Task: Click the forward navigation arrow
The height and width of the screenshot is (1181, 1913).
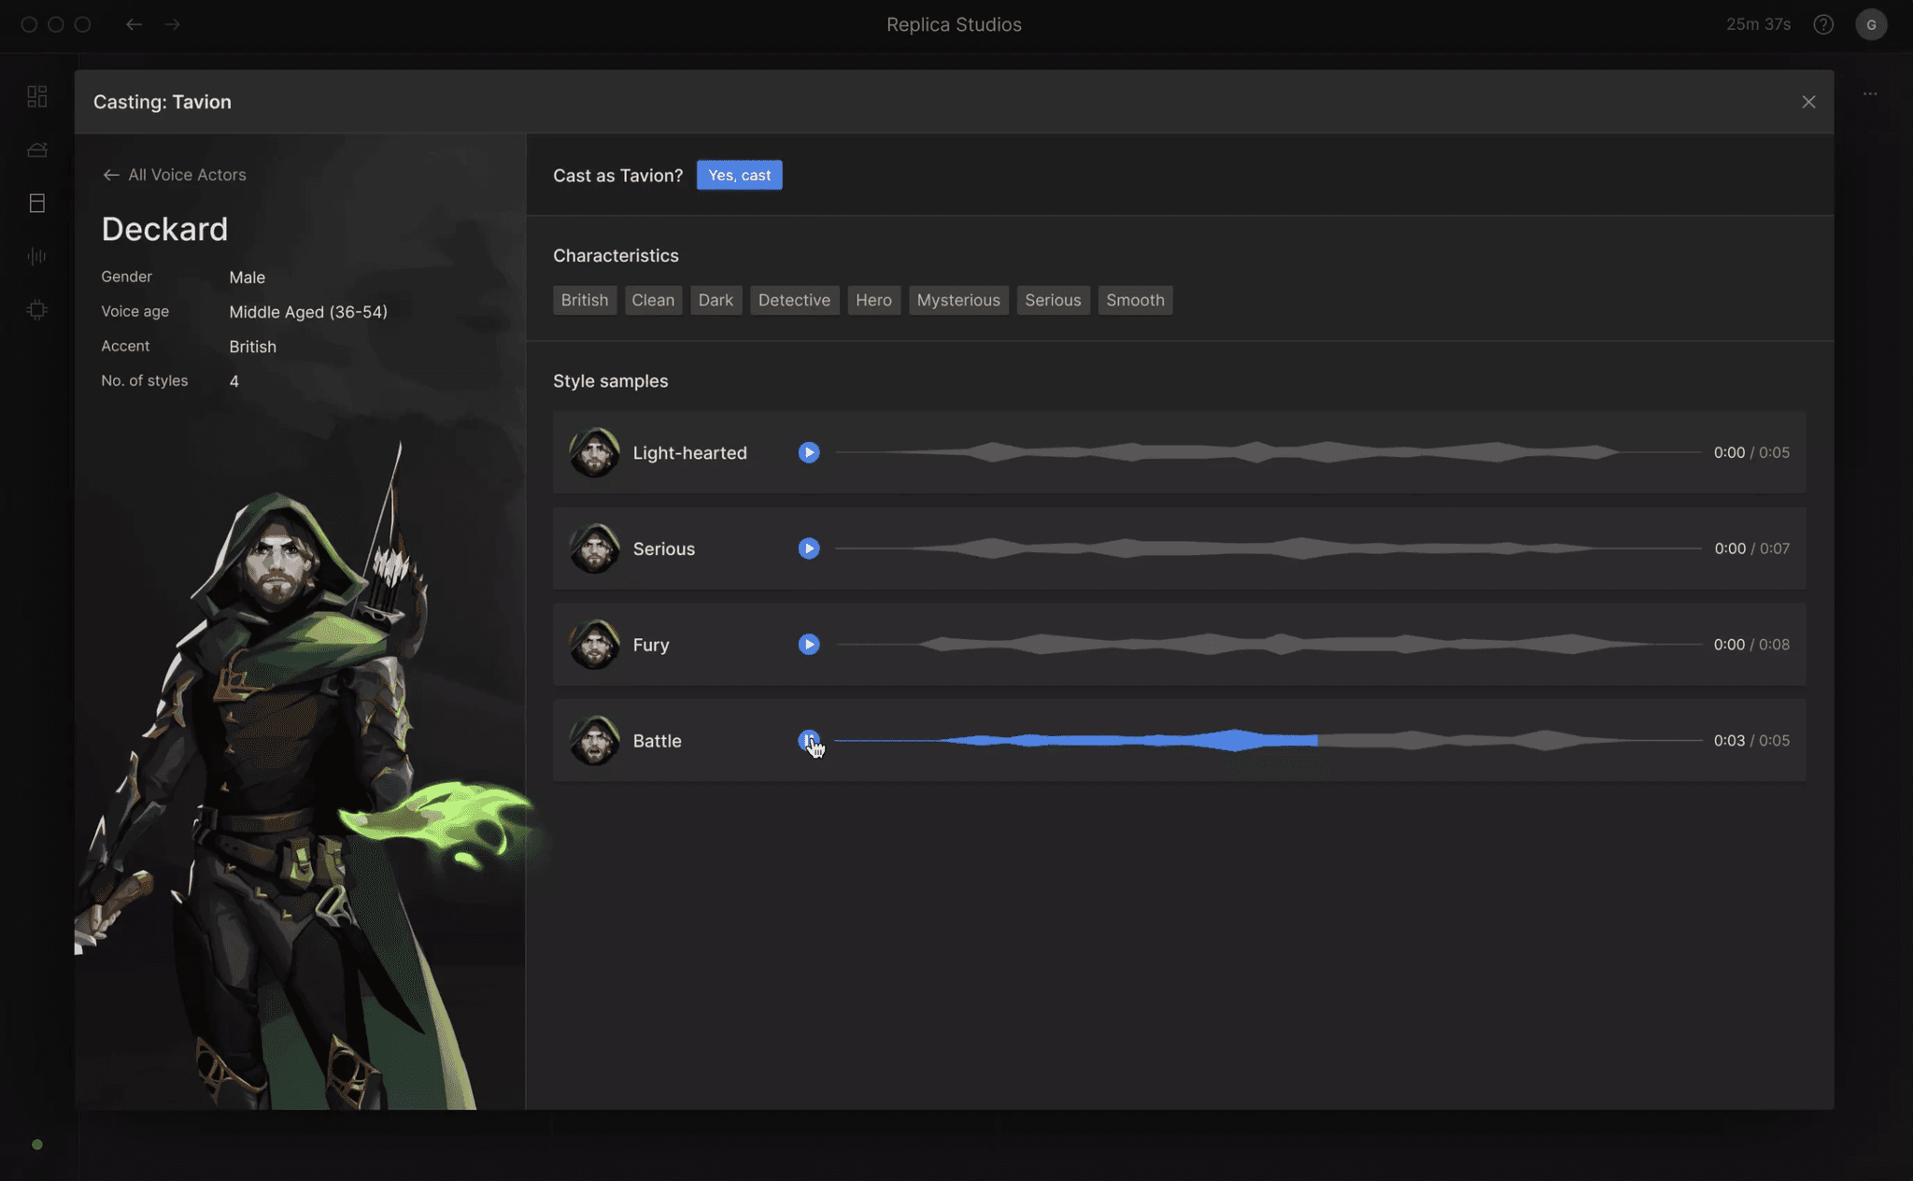Action: tap(173, 24)
